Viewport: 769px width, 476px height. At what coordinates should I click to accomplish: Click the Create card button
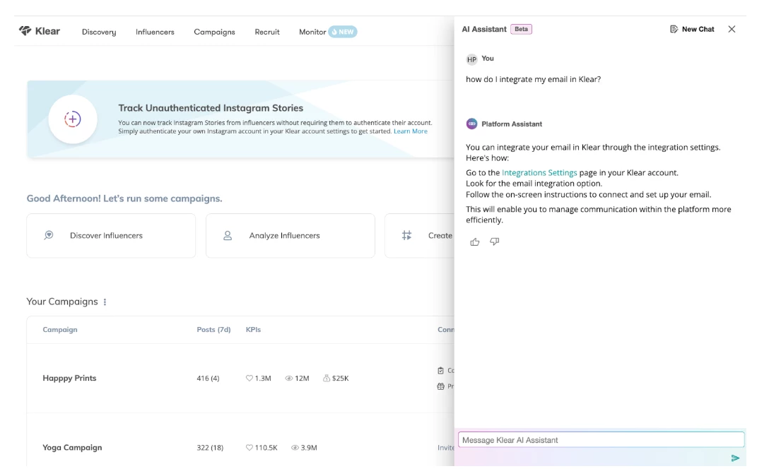[419, 235]
